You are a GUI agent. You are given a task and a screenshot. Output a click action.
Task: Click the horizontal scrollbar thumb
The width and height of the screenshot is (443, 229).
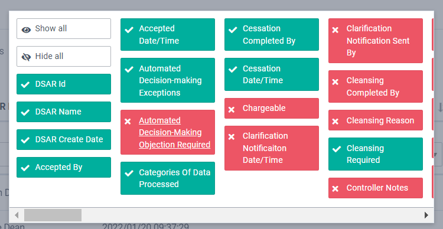tap(53, 215)
